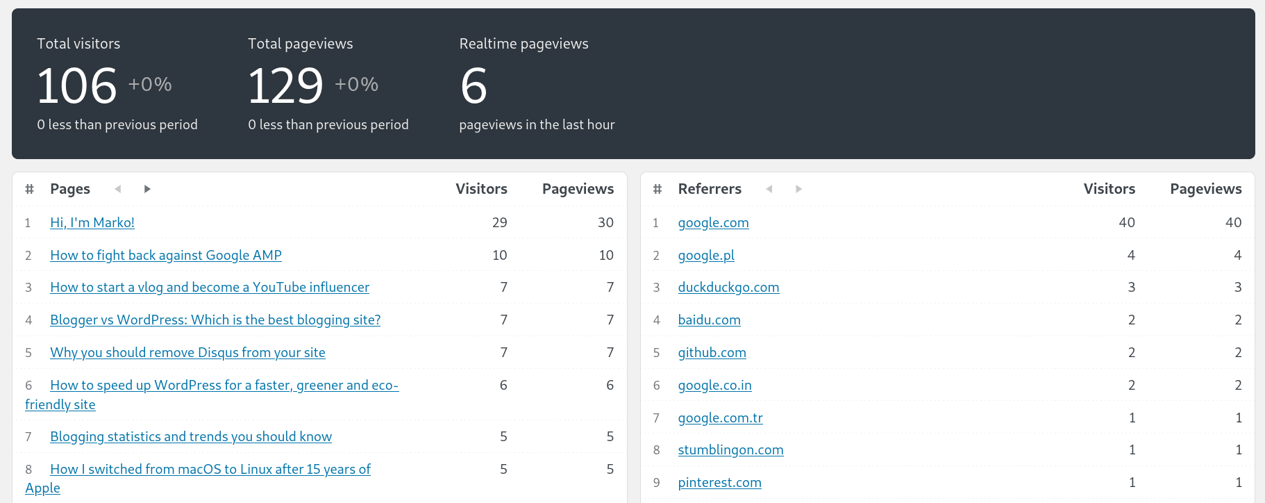This screenshot has width=1265, height=503.
Task: Click the "pageviews in the last hour" caption
Action: pos(537,124)
